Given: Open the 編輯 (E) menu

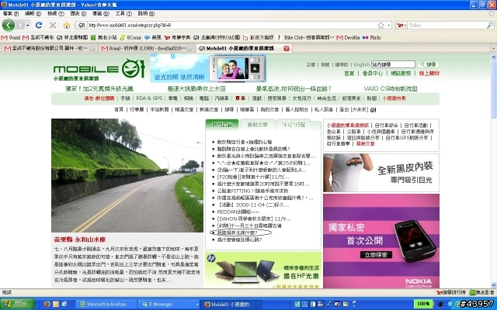Looking at the screenshot, I should click(x=33, y=14).
